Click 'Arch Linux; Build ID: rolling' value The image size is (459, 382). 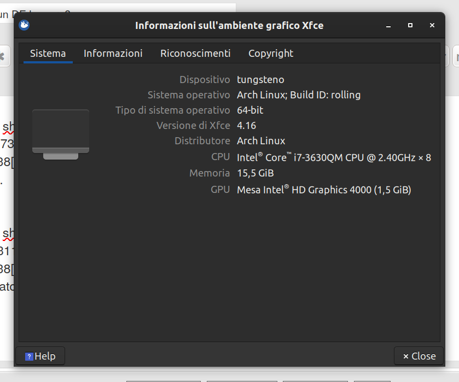click(299, 95)
